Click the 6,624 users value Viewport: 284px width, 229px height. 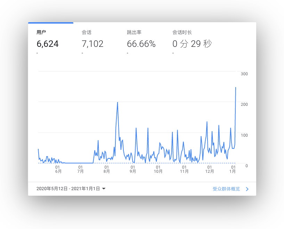[48, 44]
